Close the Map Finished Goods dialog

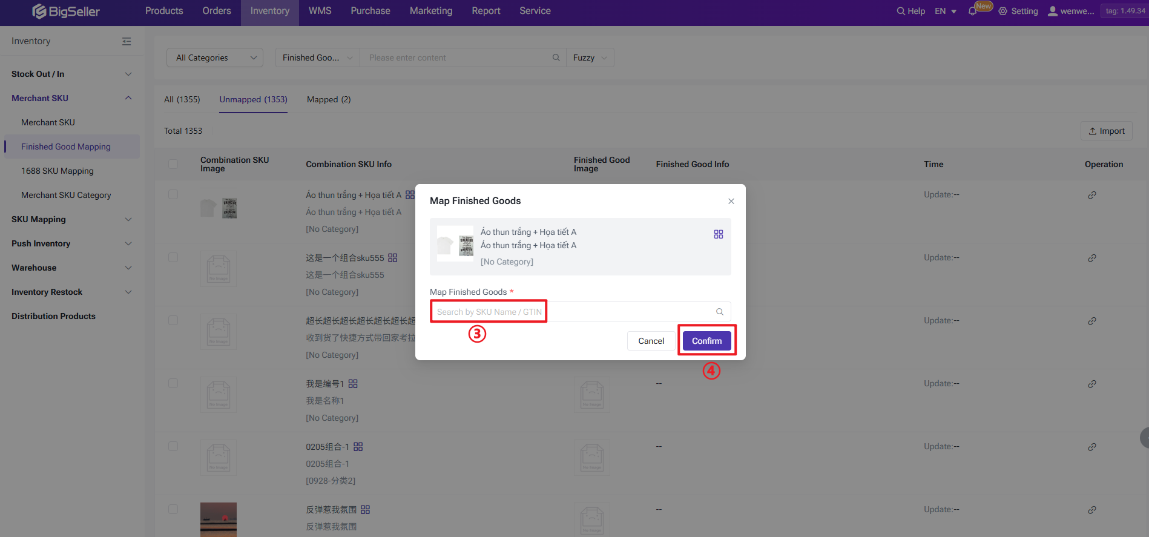[731, 201]
